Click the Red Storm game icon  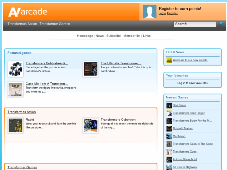(x=169, y=105)
